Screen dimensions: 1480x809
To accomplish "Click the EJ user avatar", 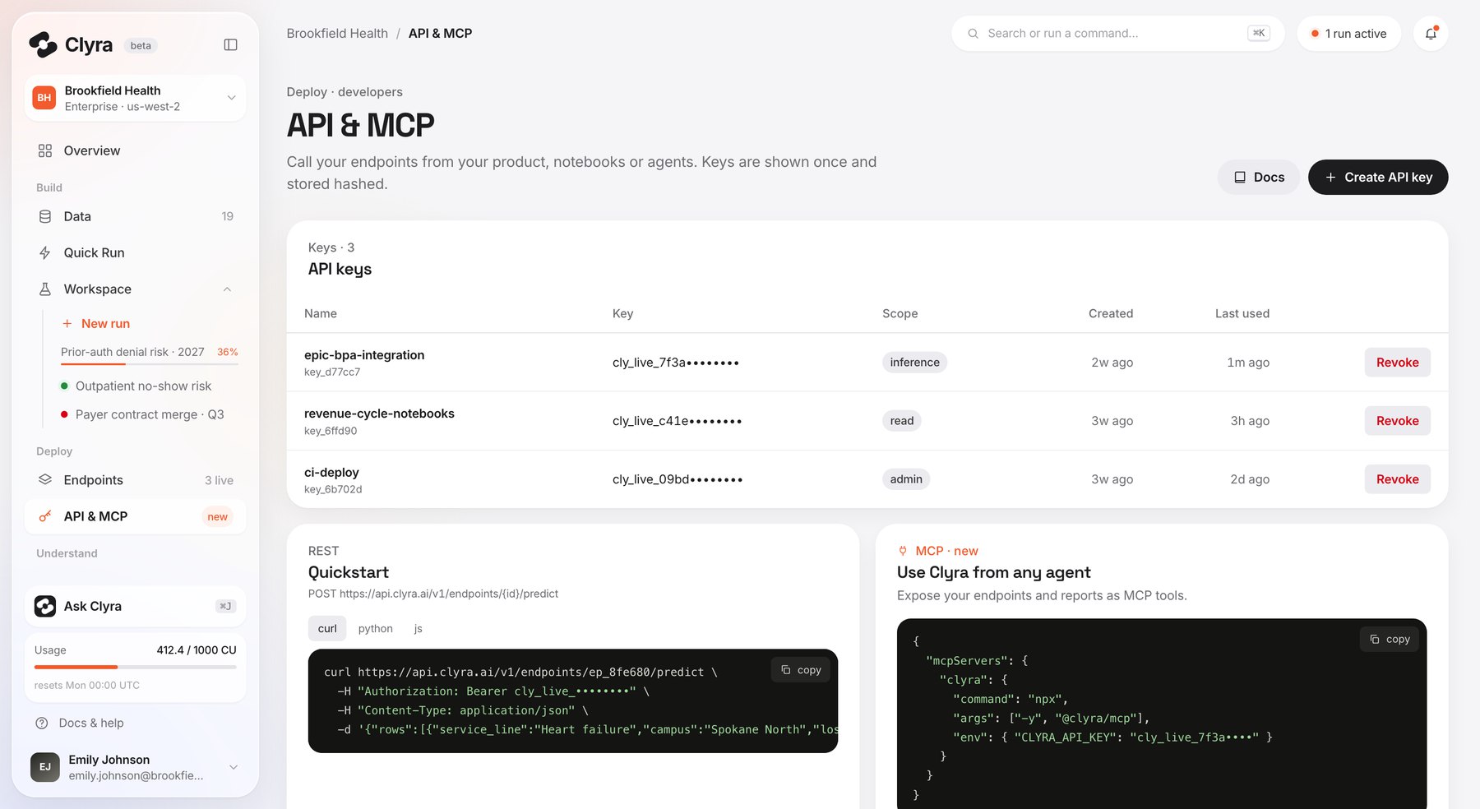I will point(45,767).
